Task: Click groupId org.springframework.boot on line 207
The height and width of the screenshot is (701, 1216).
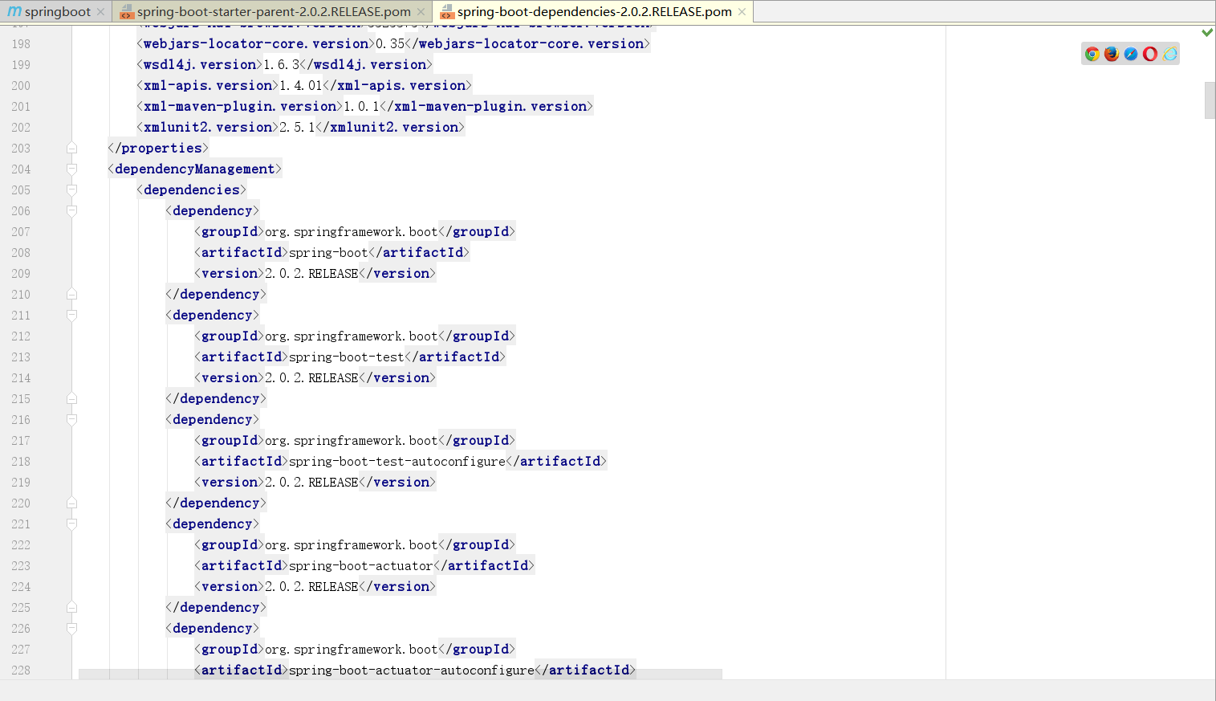Action: 352,231
